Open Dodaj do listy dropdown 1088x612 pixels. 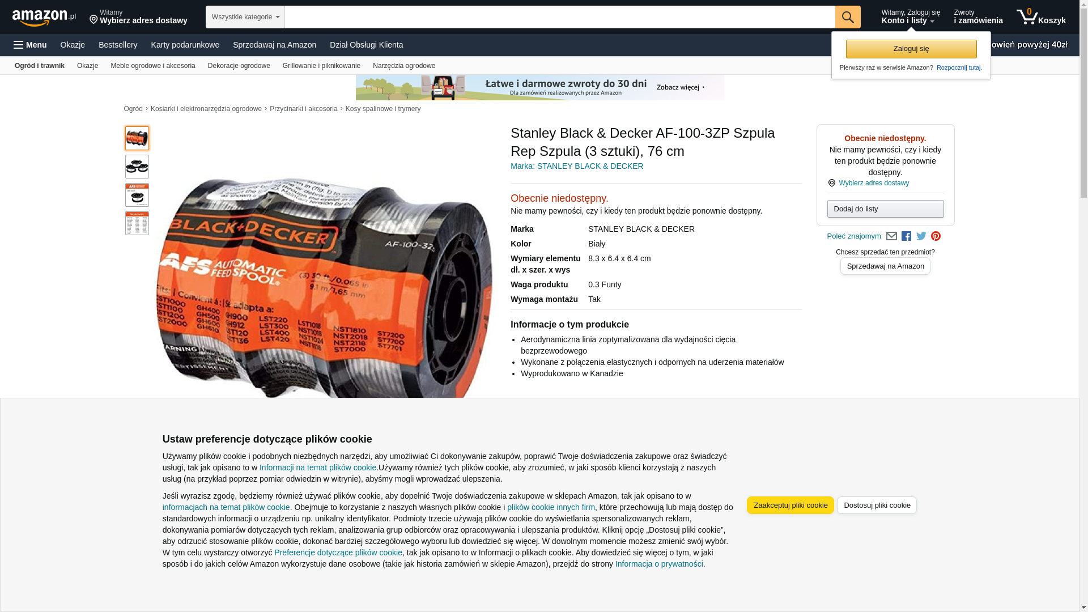pyautogui.click(x=885, y=209)
